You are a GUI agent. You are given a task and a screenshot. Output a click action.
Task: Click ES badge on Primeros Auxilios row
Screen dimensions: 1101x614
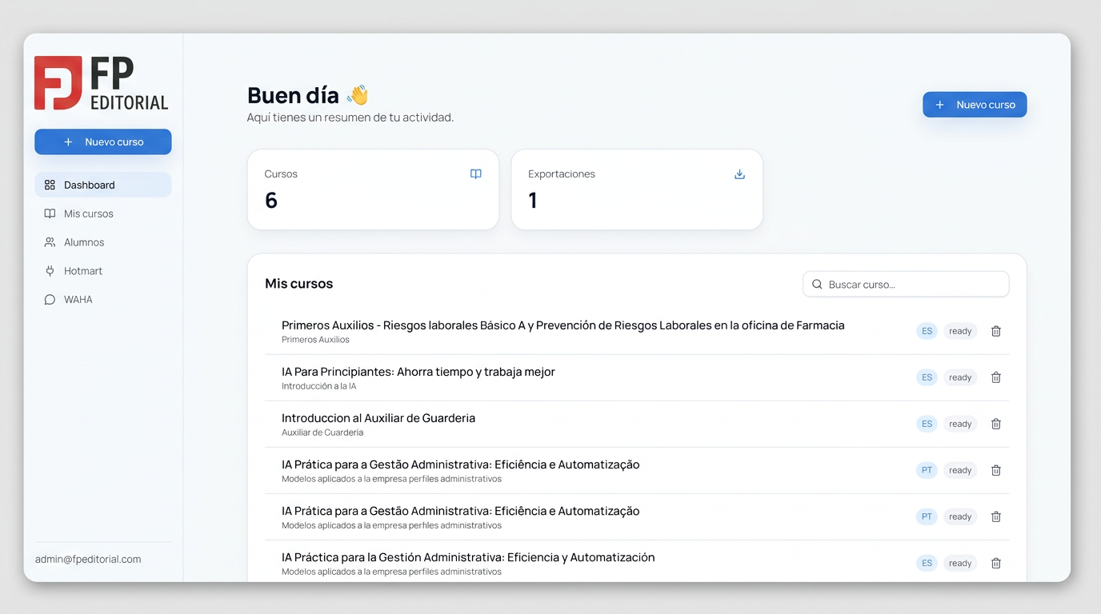click(x=927, y=331)
